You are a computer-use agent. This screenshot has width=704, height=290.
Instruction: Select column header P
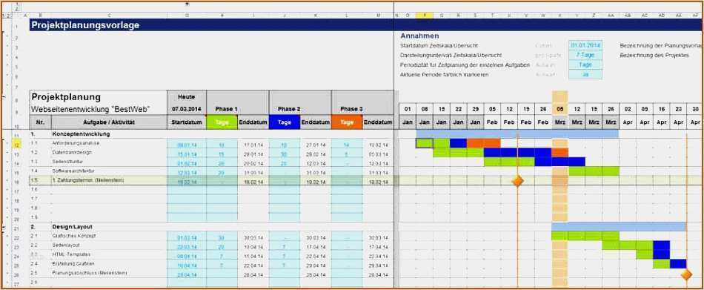tap(425, 16)
